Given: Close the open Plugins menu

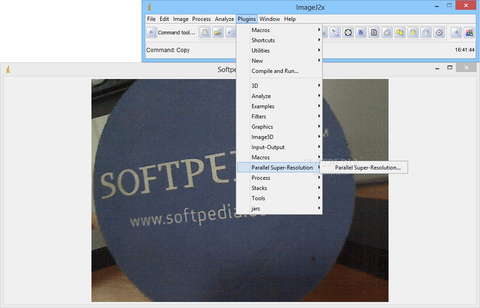Looking at the screenshot, I should [247, 19].
